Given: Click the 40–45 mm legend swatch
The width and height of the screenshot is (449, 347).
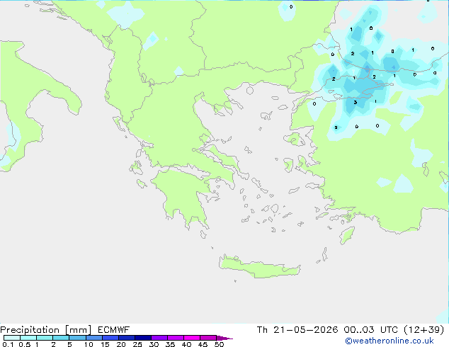Looking at the screenshot, I should pyautogui.click(x=192, y=338).
